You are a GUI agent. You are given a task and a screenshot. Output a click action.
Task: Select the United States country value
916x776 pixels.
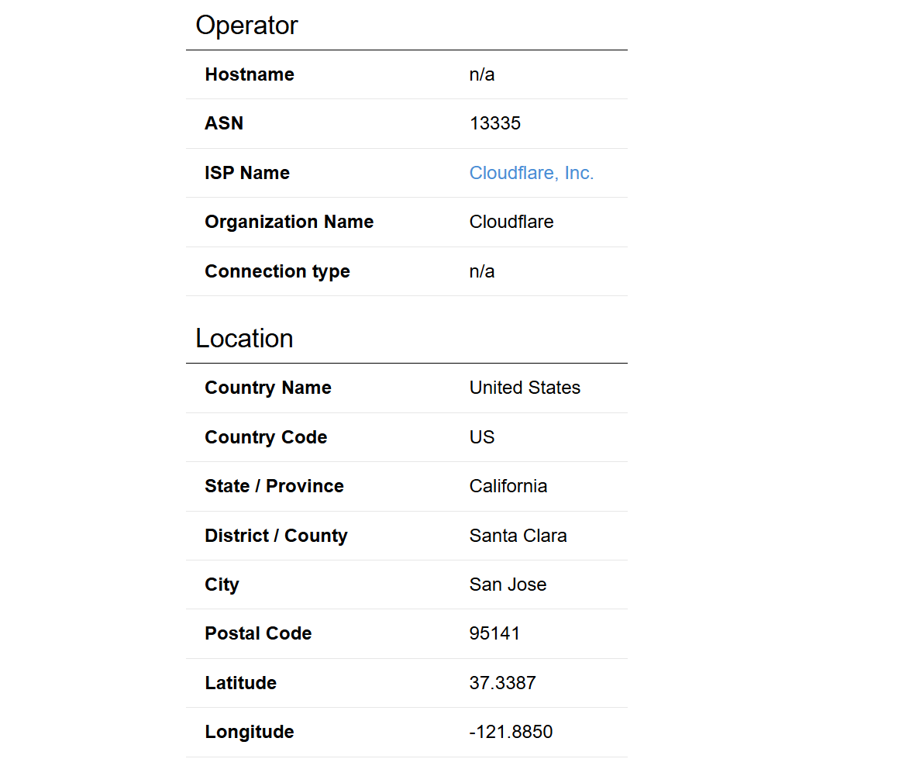(x=525, y=388)
